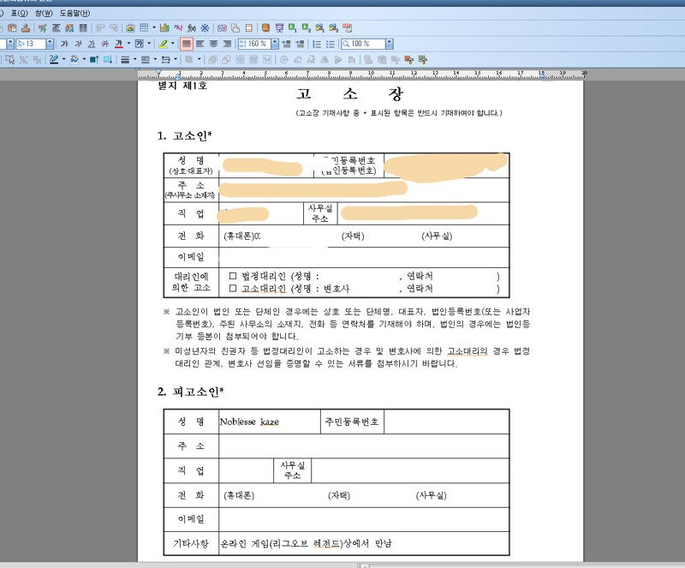Open line spacing 160 % dropdown

coord(275,44)
